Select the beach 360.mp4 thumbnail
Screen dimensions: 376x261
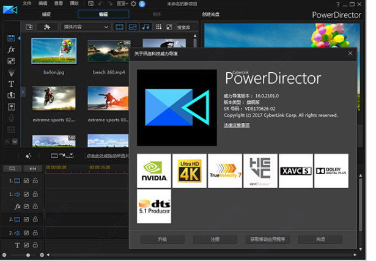pyautogui.click(x=109, y=51)
